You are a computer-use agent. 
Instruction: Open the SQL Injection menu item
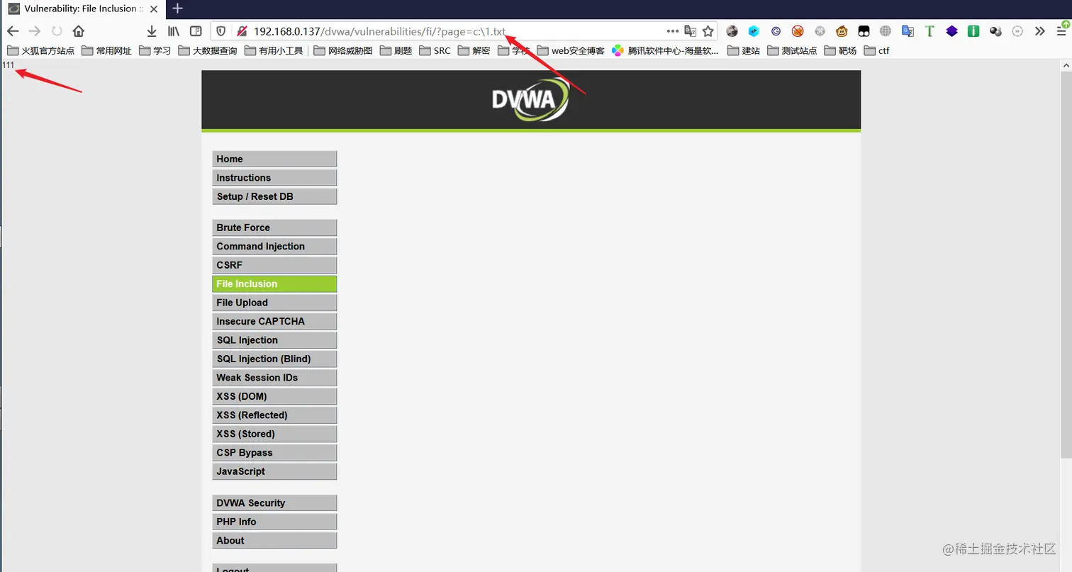point(274,340)
